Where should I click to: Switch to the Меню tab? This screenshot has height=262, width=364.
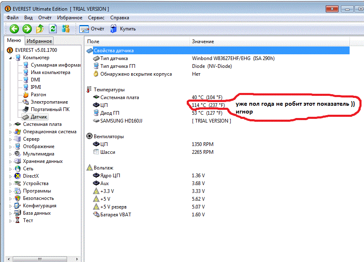click(x=14, y=40)
